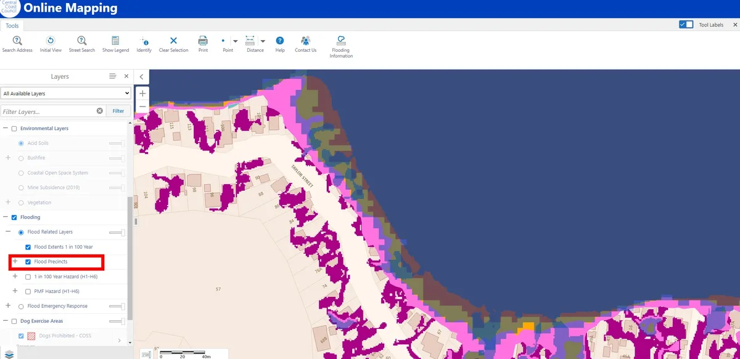Click the Flood Related Layers opacity slider
This screenshot has width=740, height=359.
117,232
